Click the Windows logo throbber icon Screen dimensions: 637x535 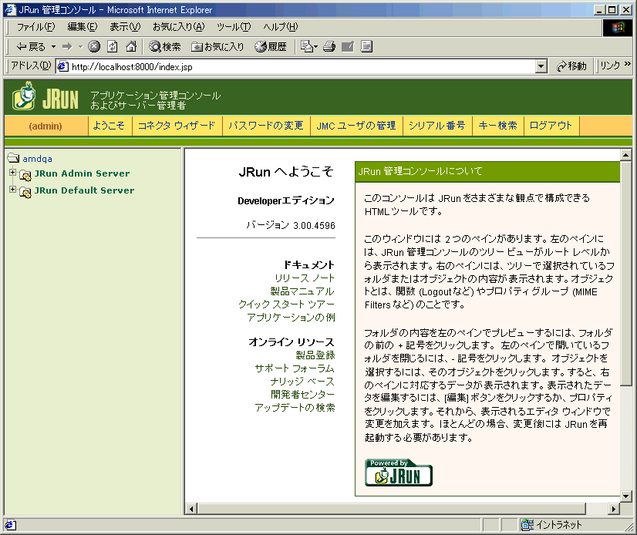618,27
